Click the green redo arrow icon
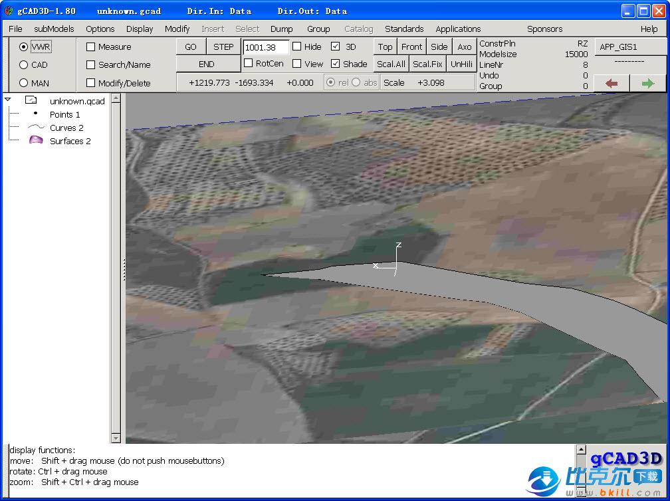This screenshot has height=501, width=670. (647, 83)
